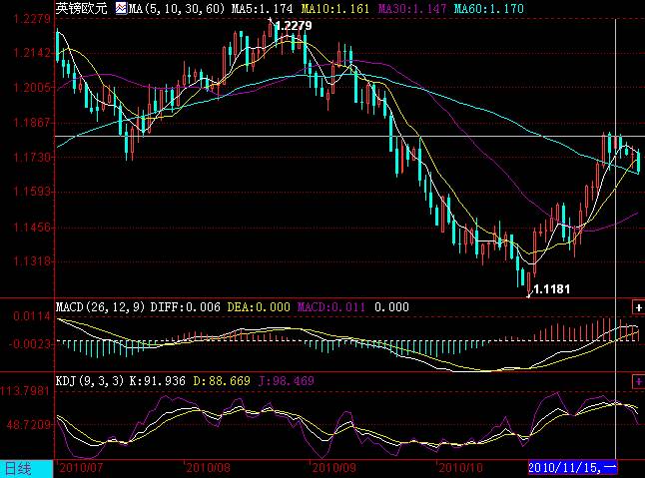Click the MA(5,10,30,60) indicator label
This screenshot has width=645, height=478.
tap(177, 8)
